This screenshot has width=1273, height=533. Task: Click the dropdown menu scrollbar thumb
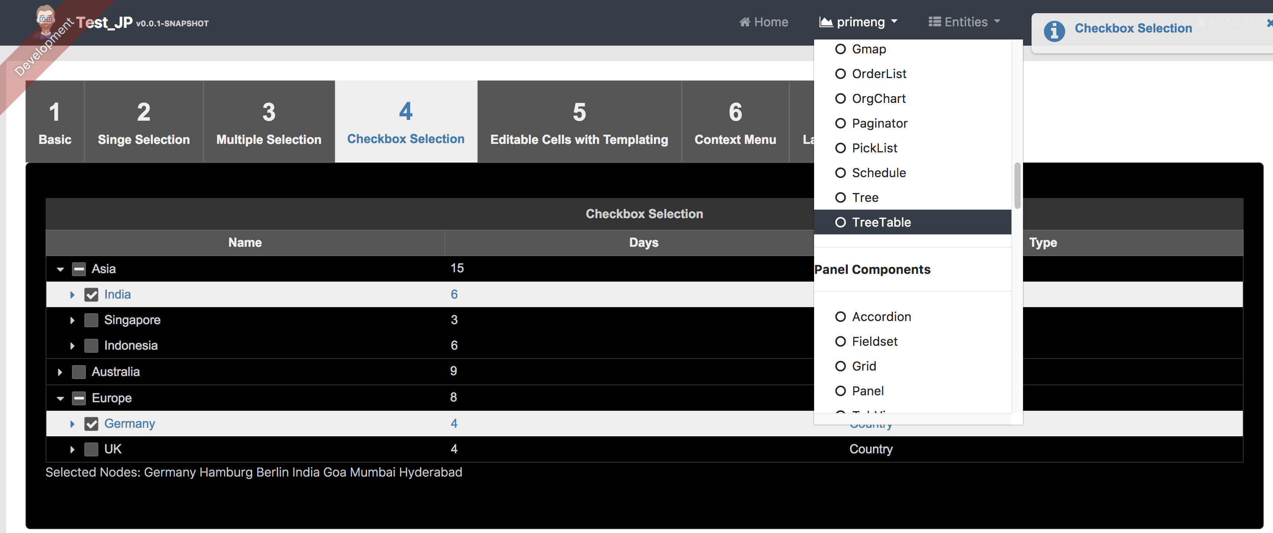click(1017, 185)
